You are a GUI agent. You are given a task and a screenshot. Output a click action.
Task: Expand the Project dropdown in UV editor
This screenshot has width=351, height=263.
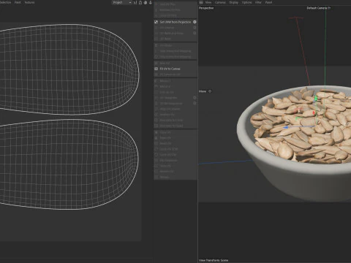coord(122,2)
